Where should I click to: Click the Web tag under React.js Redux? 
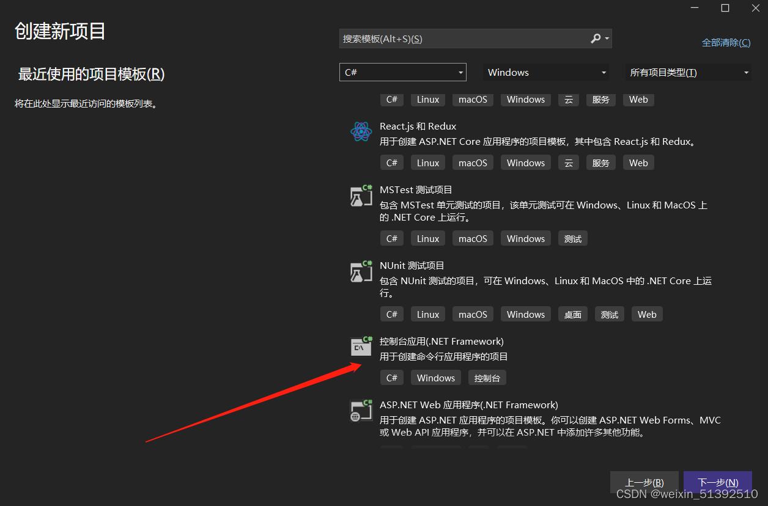click(x=638, y=163)
